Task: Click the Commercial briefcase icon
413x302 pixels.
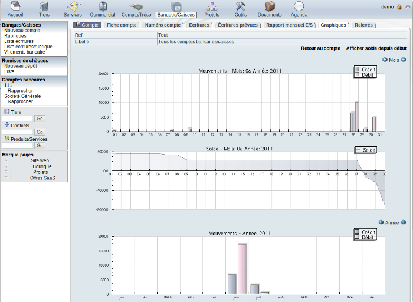Action: tap(102, 6)
